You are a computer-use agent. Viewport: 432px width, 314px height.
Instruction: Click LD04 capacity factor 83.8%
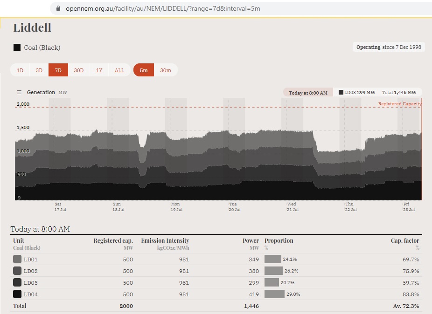[411, 294]
